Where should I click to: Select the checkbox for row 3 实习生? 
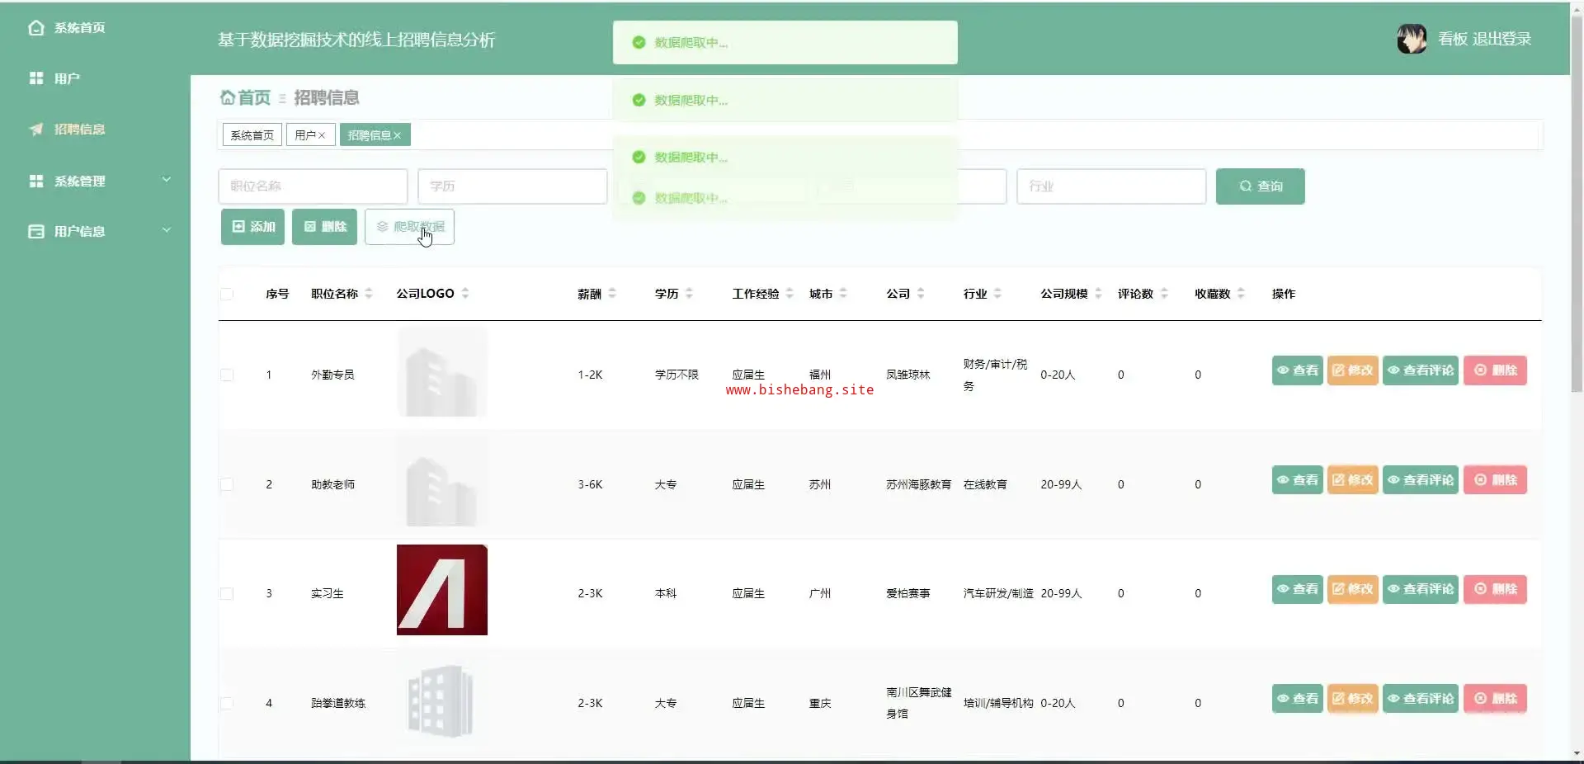pos(227,593)
